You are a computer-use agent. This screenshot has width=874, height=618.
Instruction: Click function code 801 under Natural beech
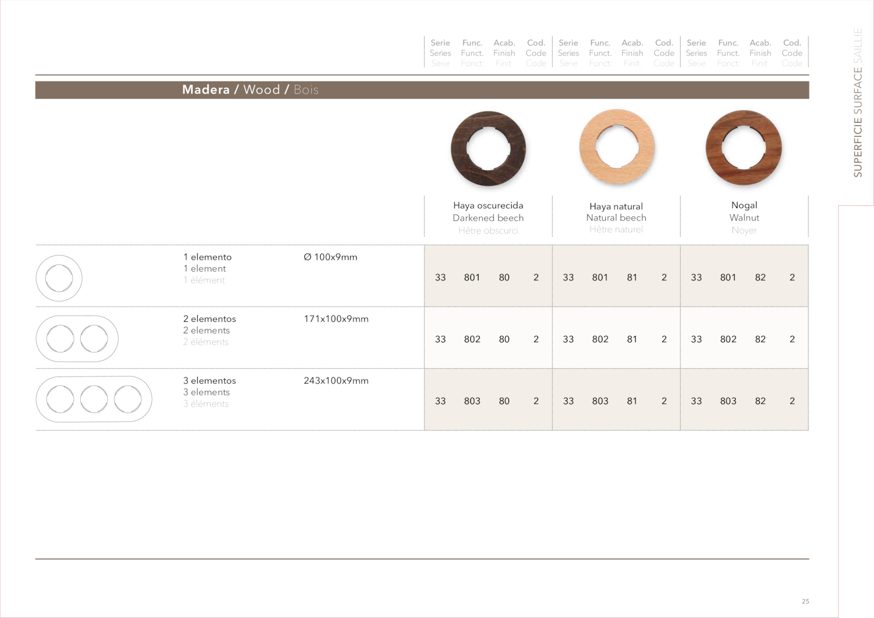[x=600, y=278]
